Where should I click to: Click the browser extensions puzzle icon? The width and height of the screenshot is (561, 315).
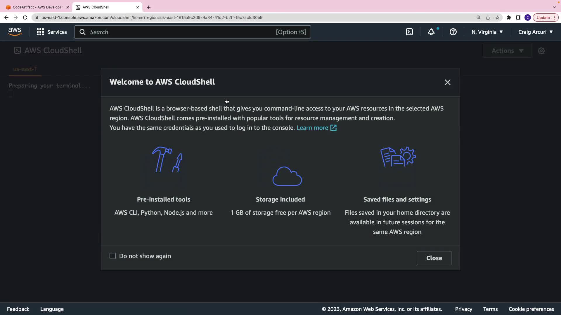click(x=509, y=17)
